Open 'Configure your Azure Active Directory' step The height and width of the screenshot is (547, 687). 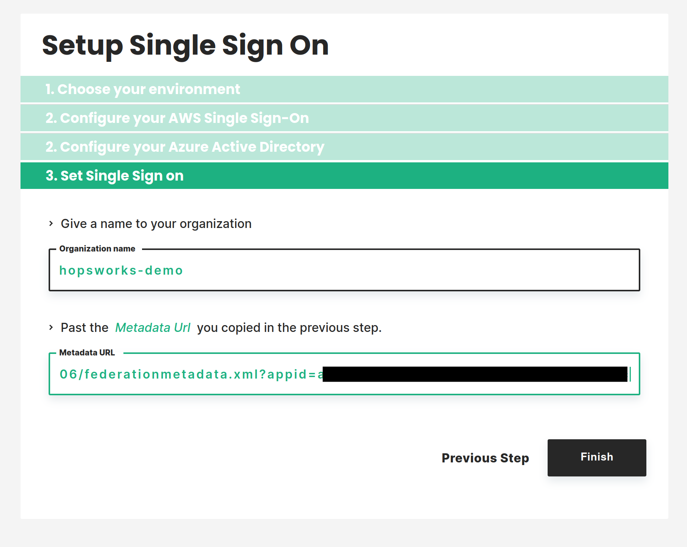click(344, 147)
